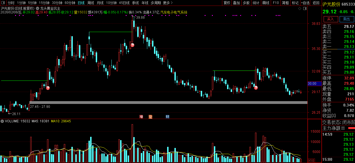355x163 pixels.
Task: Open the 财 event marker
Action: click(167, 116)
